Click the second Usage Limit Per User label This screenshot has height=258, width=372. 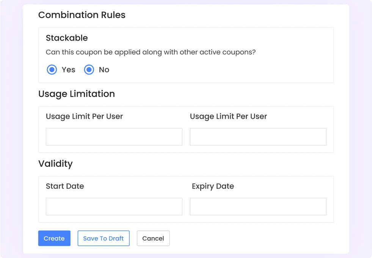pos(228,116)
